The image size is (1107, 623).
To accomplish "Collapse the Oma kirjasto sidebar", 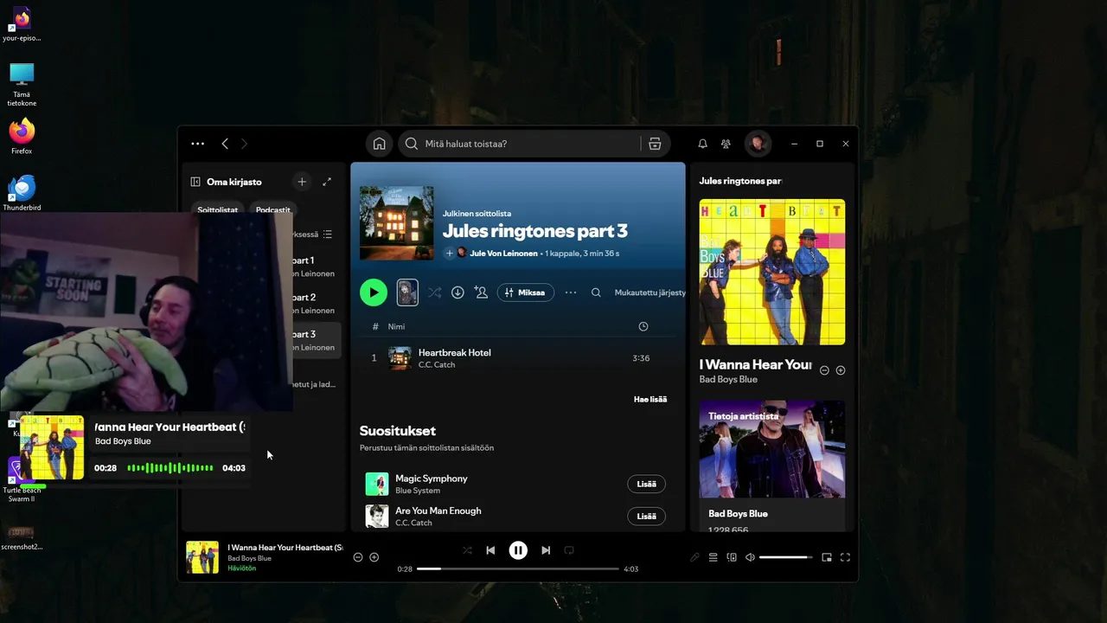I will 195,182.
